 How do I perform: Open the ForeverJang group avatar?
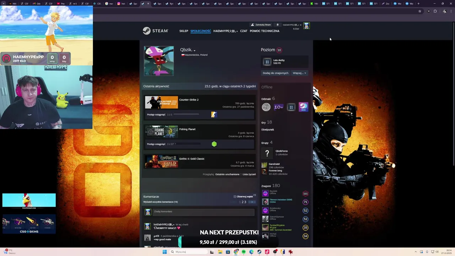pyautogui.click(x=264, y=172)
